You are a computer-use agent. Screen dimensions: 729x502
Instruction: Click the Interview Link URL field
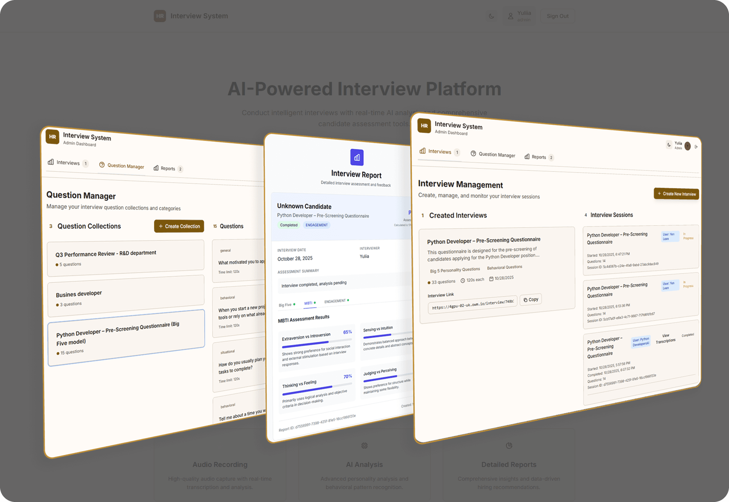pos(473,304)
